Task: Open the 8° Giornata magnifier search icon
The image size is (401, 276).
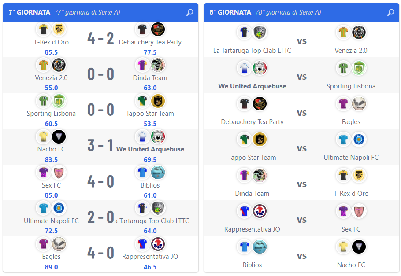Action: tap(390, 12)
